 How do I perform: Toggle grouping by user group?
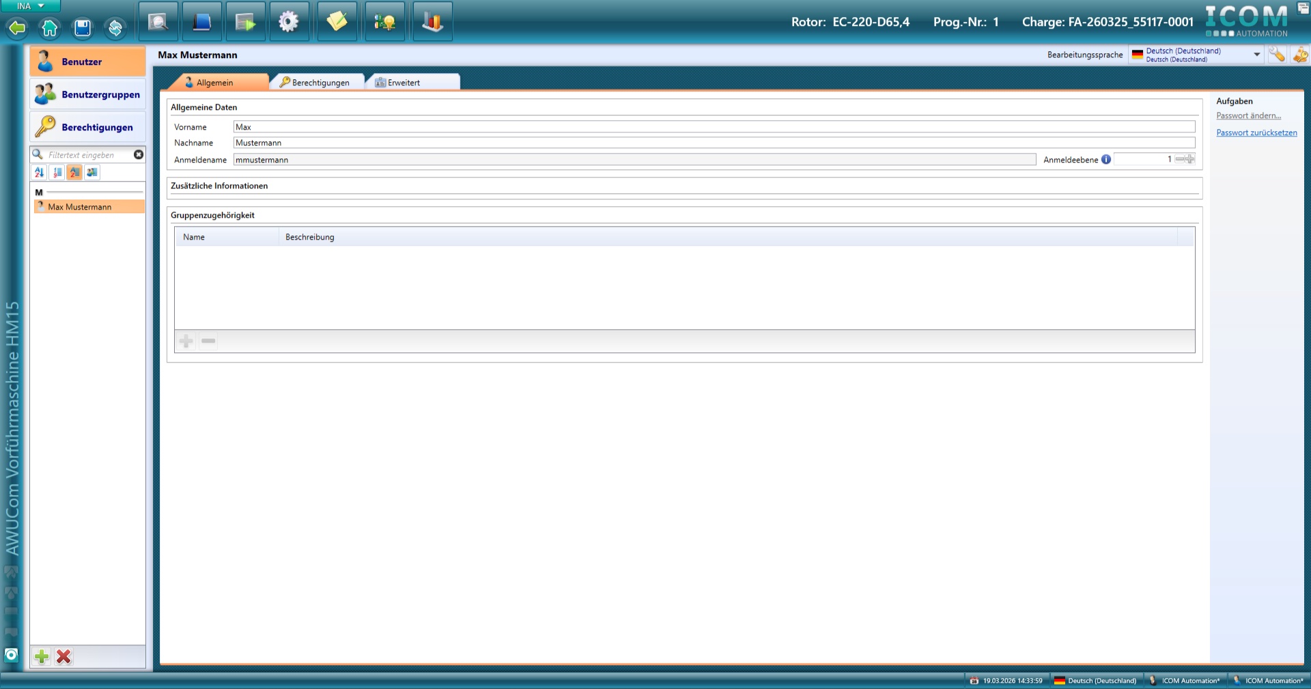point(92,173)
